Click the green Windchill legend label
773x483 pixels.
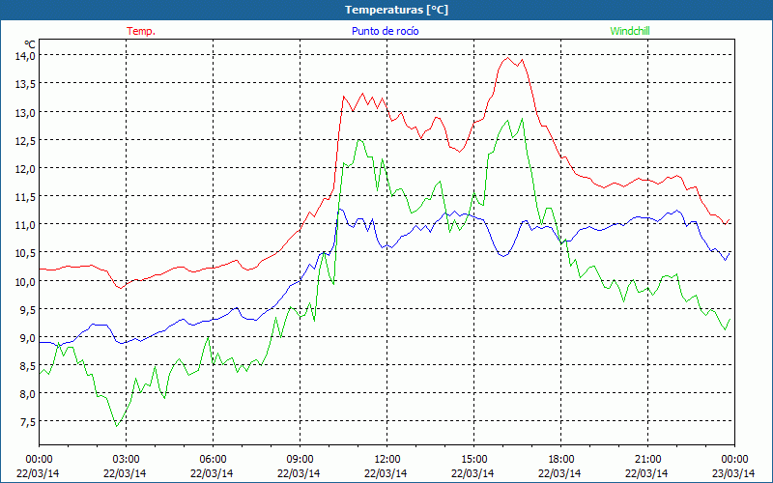pyautogui.click(x=629, y=31)
